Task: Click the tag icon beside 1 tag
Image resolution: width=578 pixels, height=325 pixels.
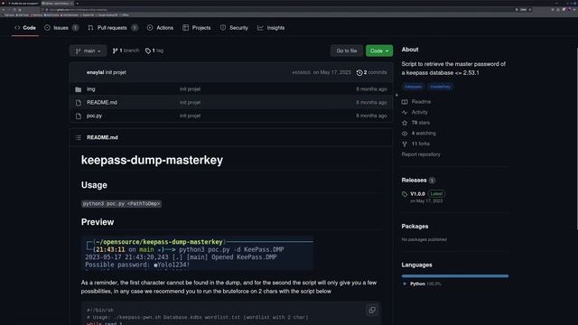Action: point(148,51)
